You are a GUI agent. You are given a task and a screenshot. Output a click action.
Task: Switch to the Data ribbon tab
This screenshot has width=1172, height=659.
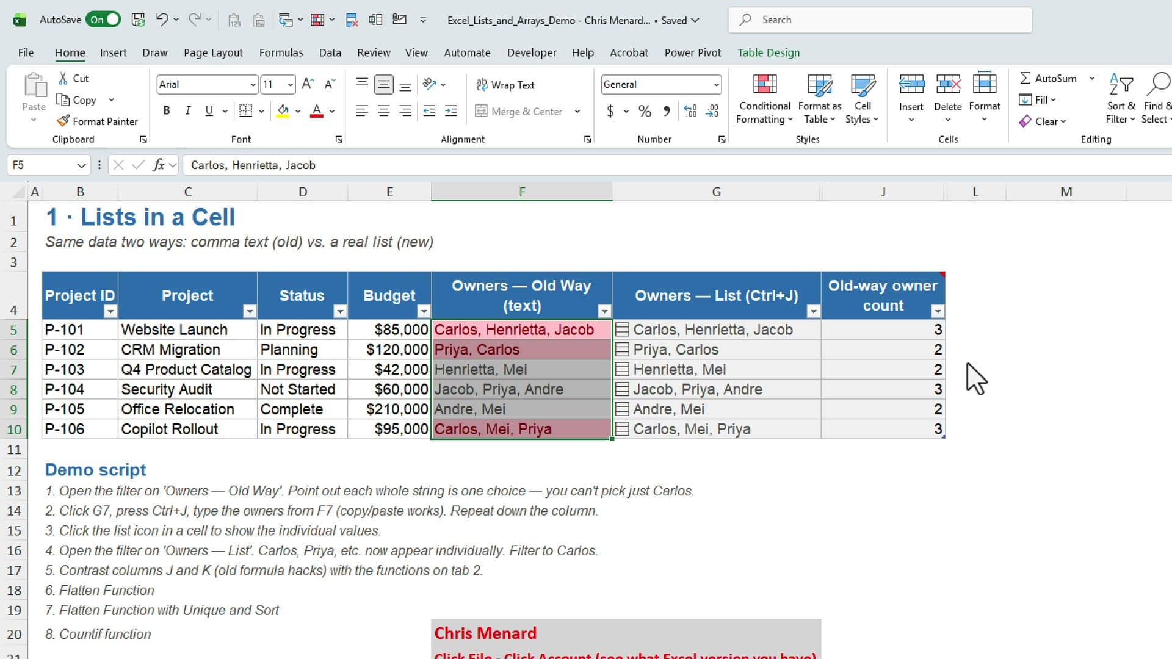330,52
